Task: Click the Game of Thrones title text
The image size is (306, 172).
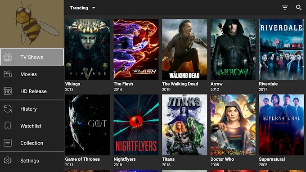Action: (82, 159)
